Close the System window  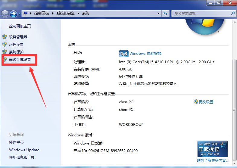click(230, 3)
